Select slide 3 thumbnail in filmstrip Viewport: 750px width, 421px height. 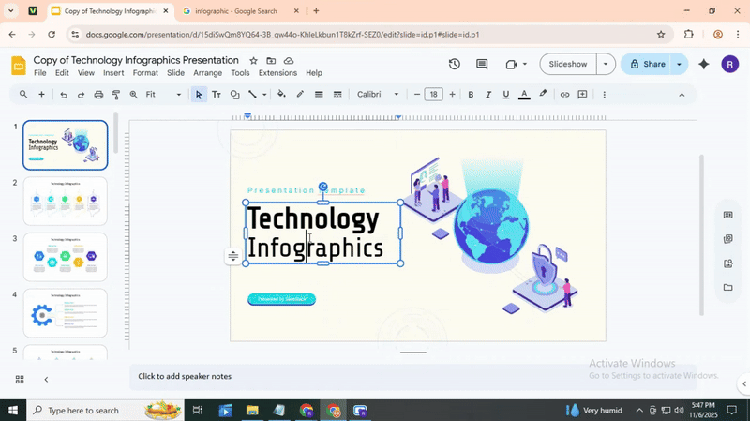pyautogui.click(x=65, y=257)
